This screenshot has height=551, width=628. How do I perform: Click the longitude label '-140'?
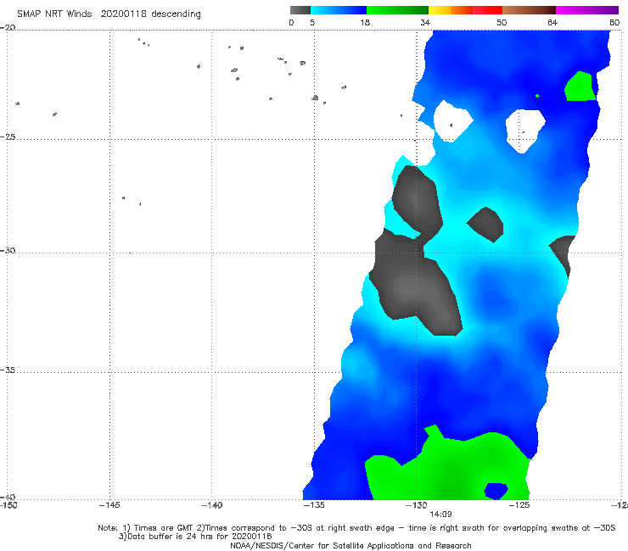coord(211,505)
